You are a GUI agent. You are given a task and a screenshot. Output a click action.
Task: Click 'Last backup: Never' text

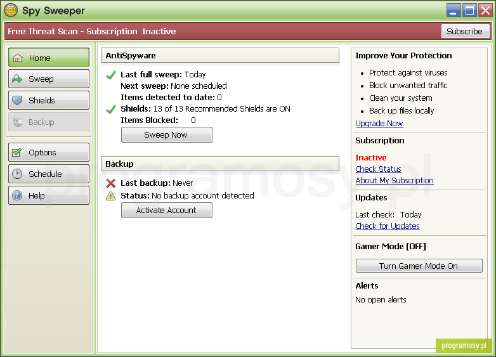click(157, 183)
